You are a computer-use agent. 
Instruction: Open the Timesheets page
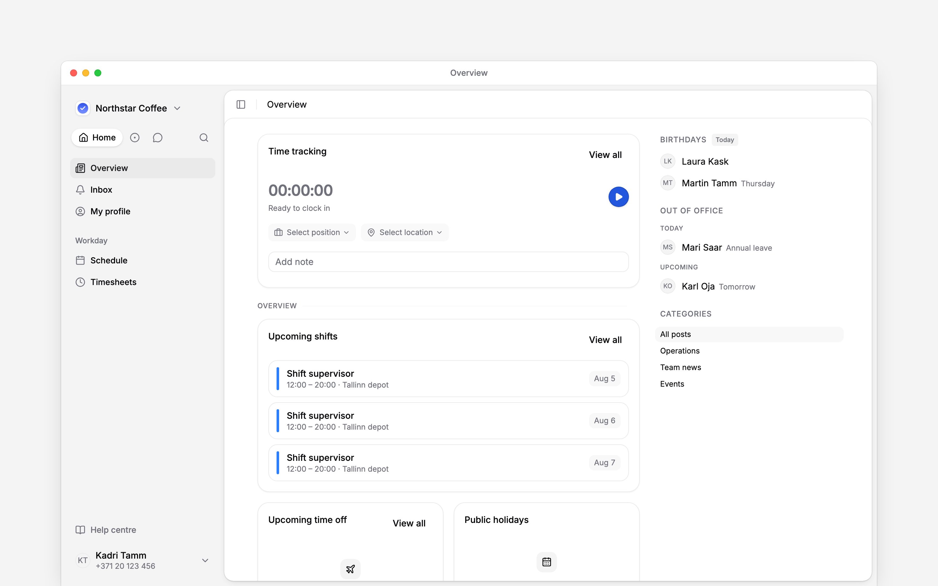click(143, 282)
